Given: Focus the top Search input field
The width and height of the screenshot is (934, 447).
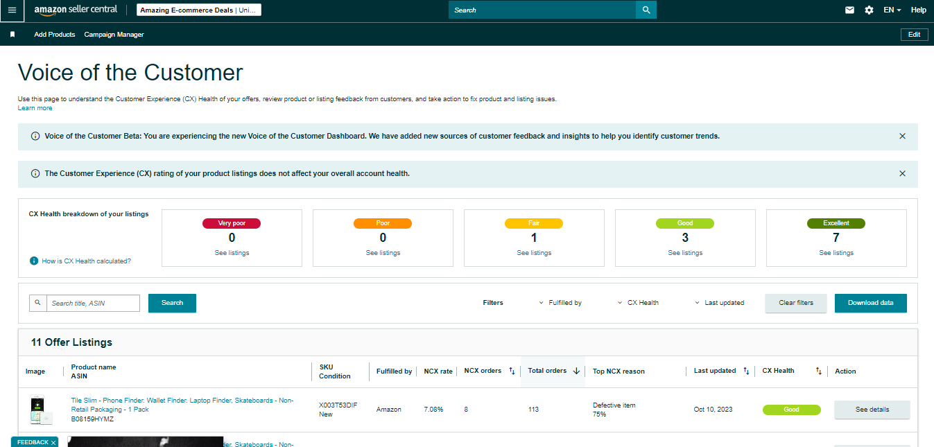Looking at the screenshot, I should 542,10.
